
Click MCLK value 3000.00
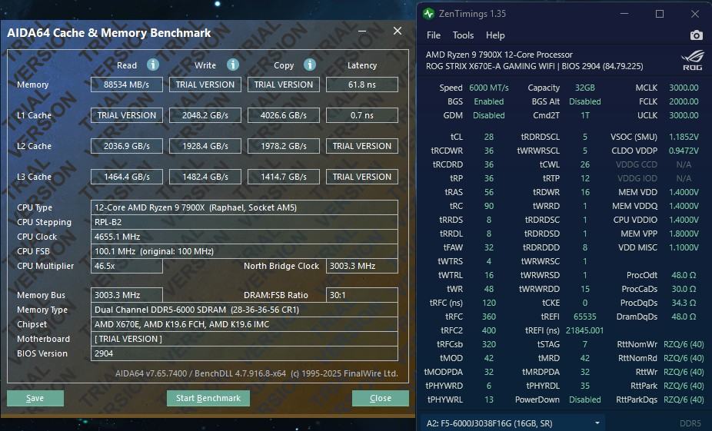click(x=684, y=88)
